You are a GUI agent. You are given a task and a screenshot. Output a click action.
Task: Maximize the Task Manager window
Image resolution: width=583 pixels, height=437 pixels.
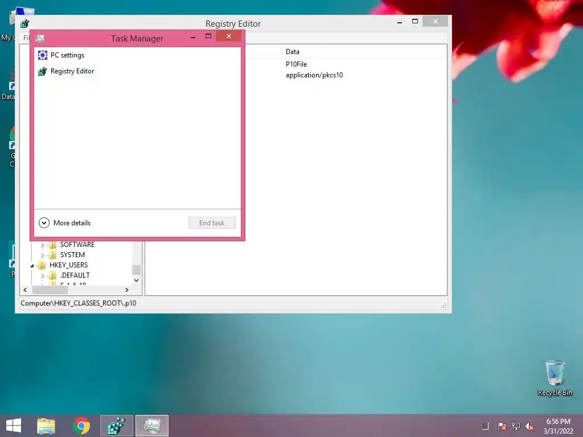click(208, 36)
